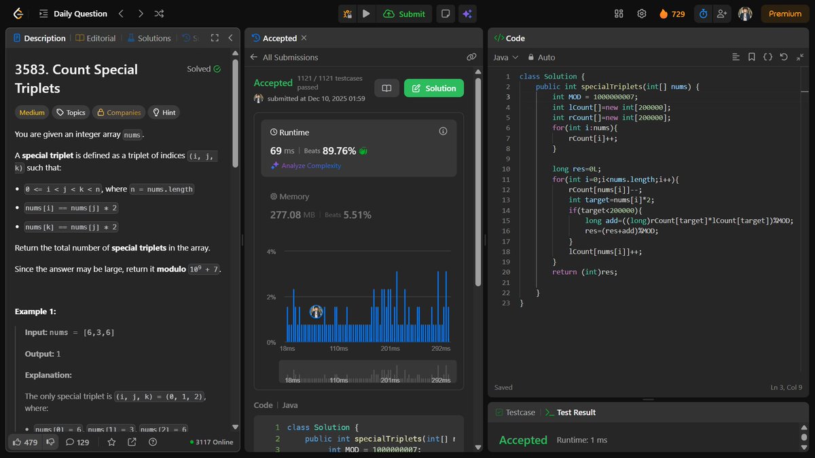Open the notebook icon button beside Solution
Screen dimensions: 815x458
coord(386,88)
